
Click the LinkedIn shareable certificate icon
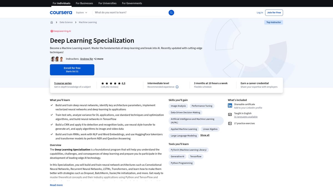[x=230, y=106]
